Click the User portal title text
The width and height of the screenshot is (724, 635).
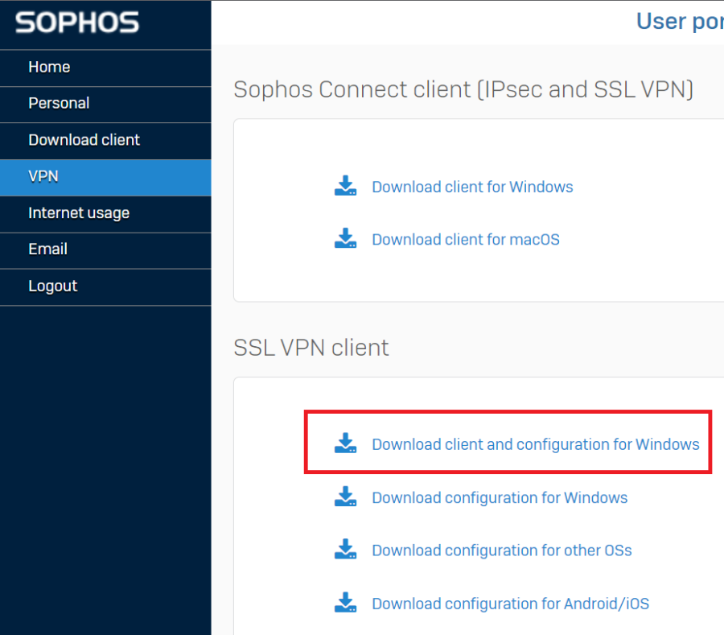coord(680,21)
